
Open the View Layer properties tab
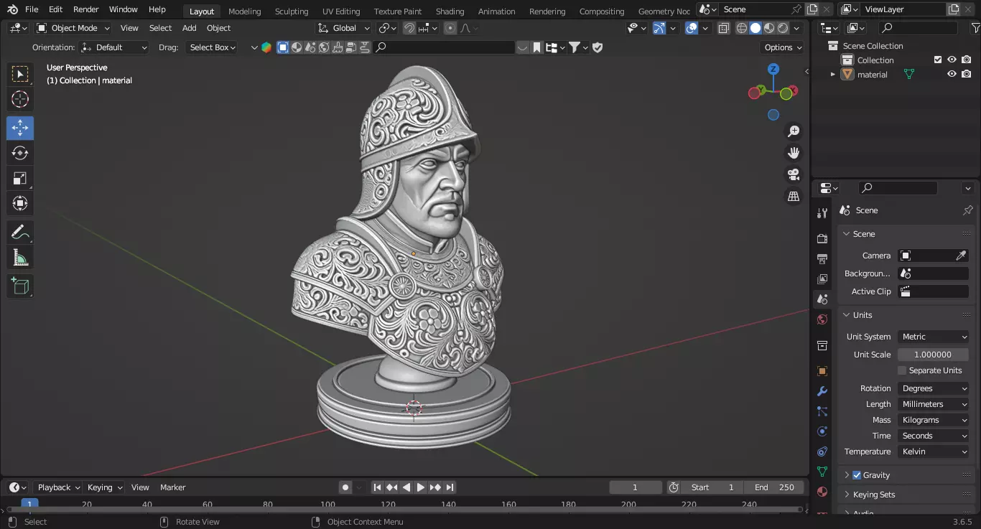tap(822, 278)
